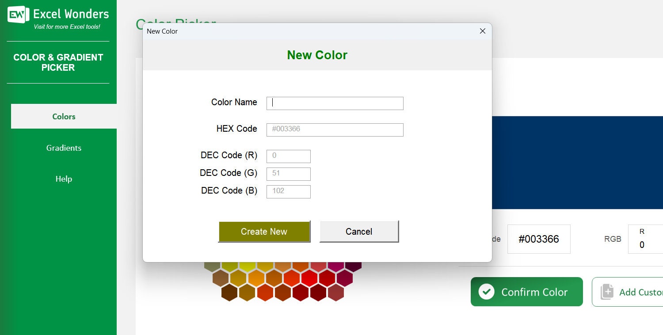
Task: Click the DEC Code (B) field
Action: (x=288, y=191)
